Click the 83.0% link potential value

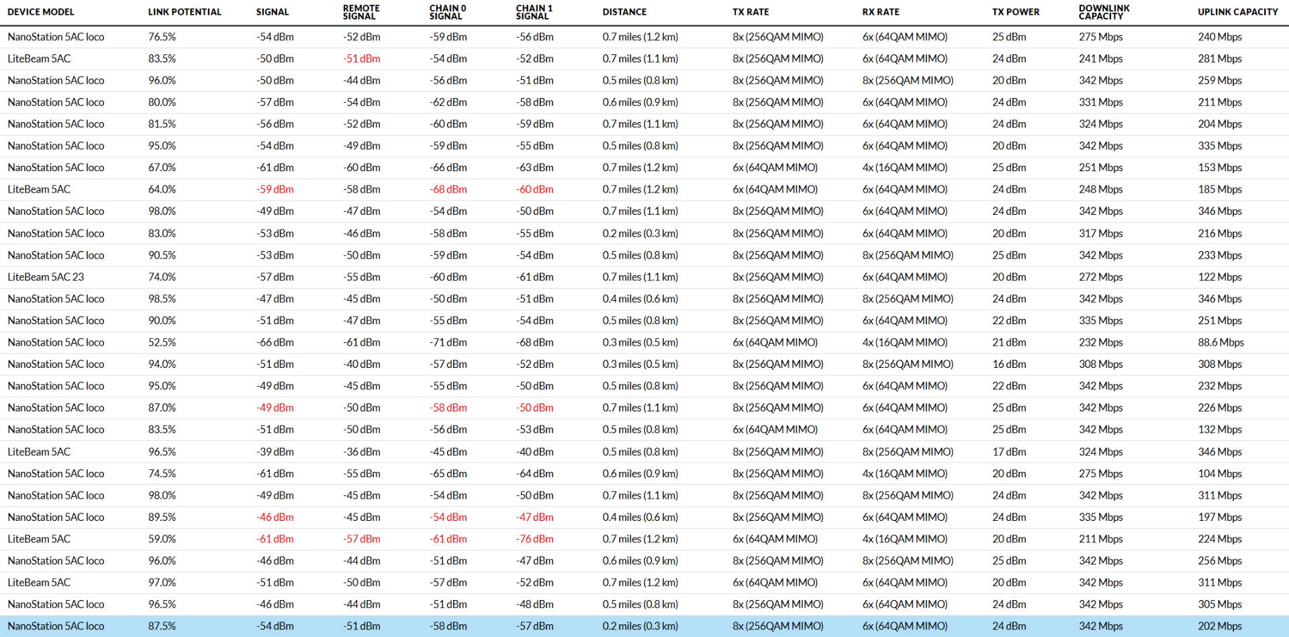coord(162,234)
